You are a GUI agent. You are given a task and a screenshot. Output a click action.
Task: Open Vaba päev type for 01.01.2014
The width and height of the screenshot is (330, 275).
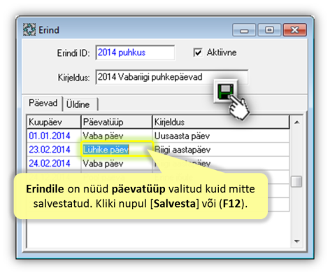(117, 136)
